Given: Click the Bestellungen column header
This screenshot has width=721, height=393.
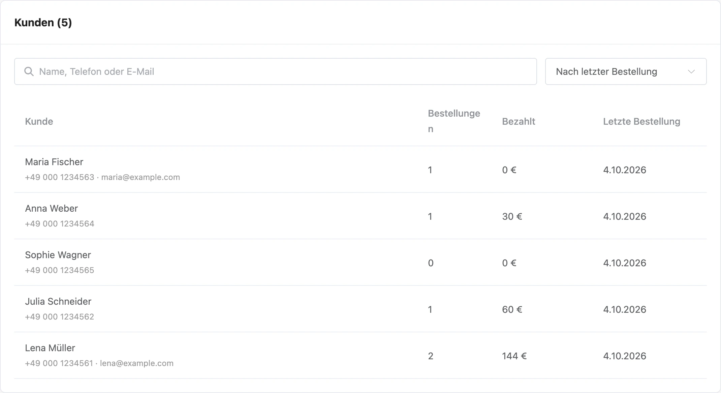Looking at the screenshot, I should click(x=454, y=121).
